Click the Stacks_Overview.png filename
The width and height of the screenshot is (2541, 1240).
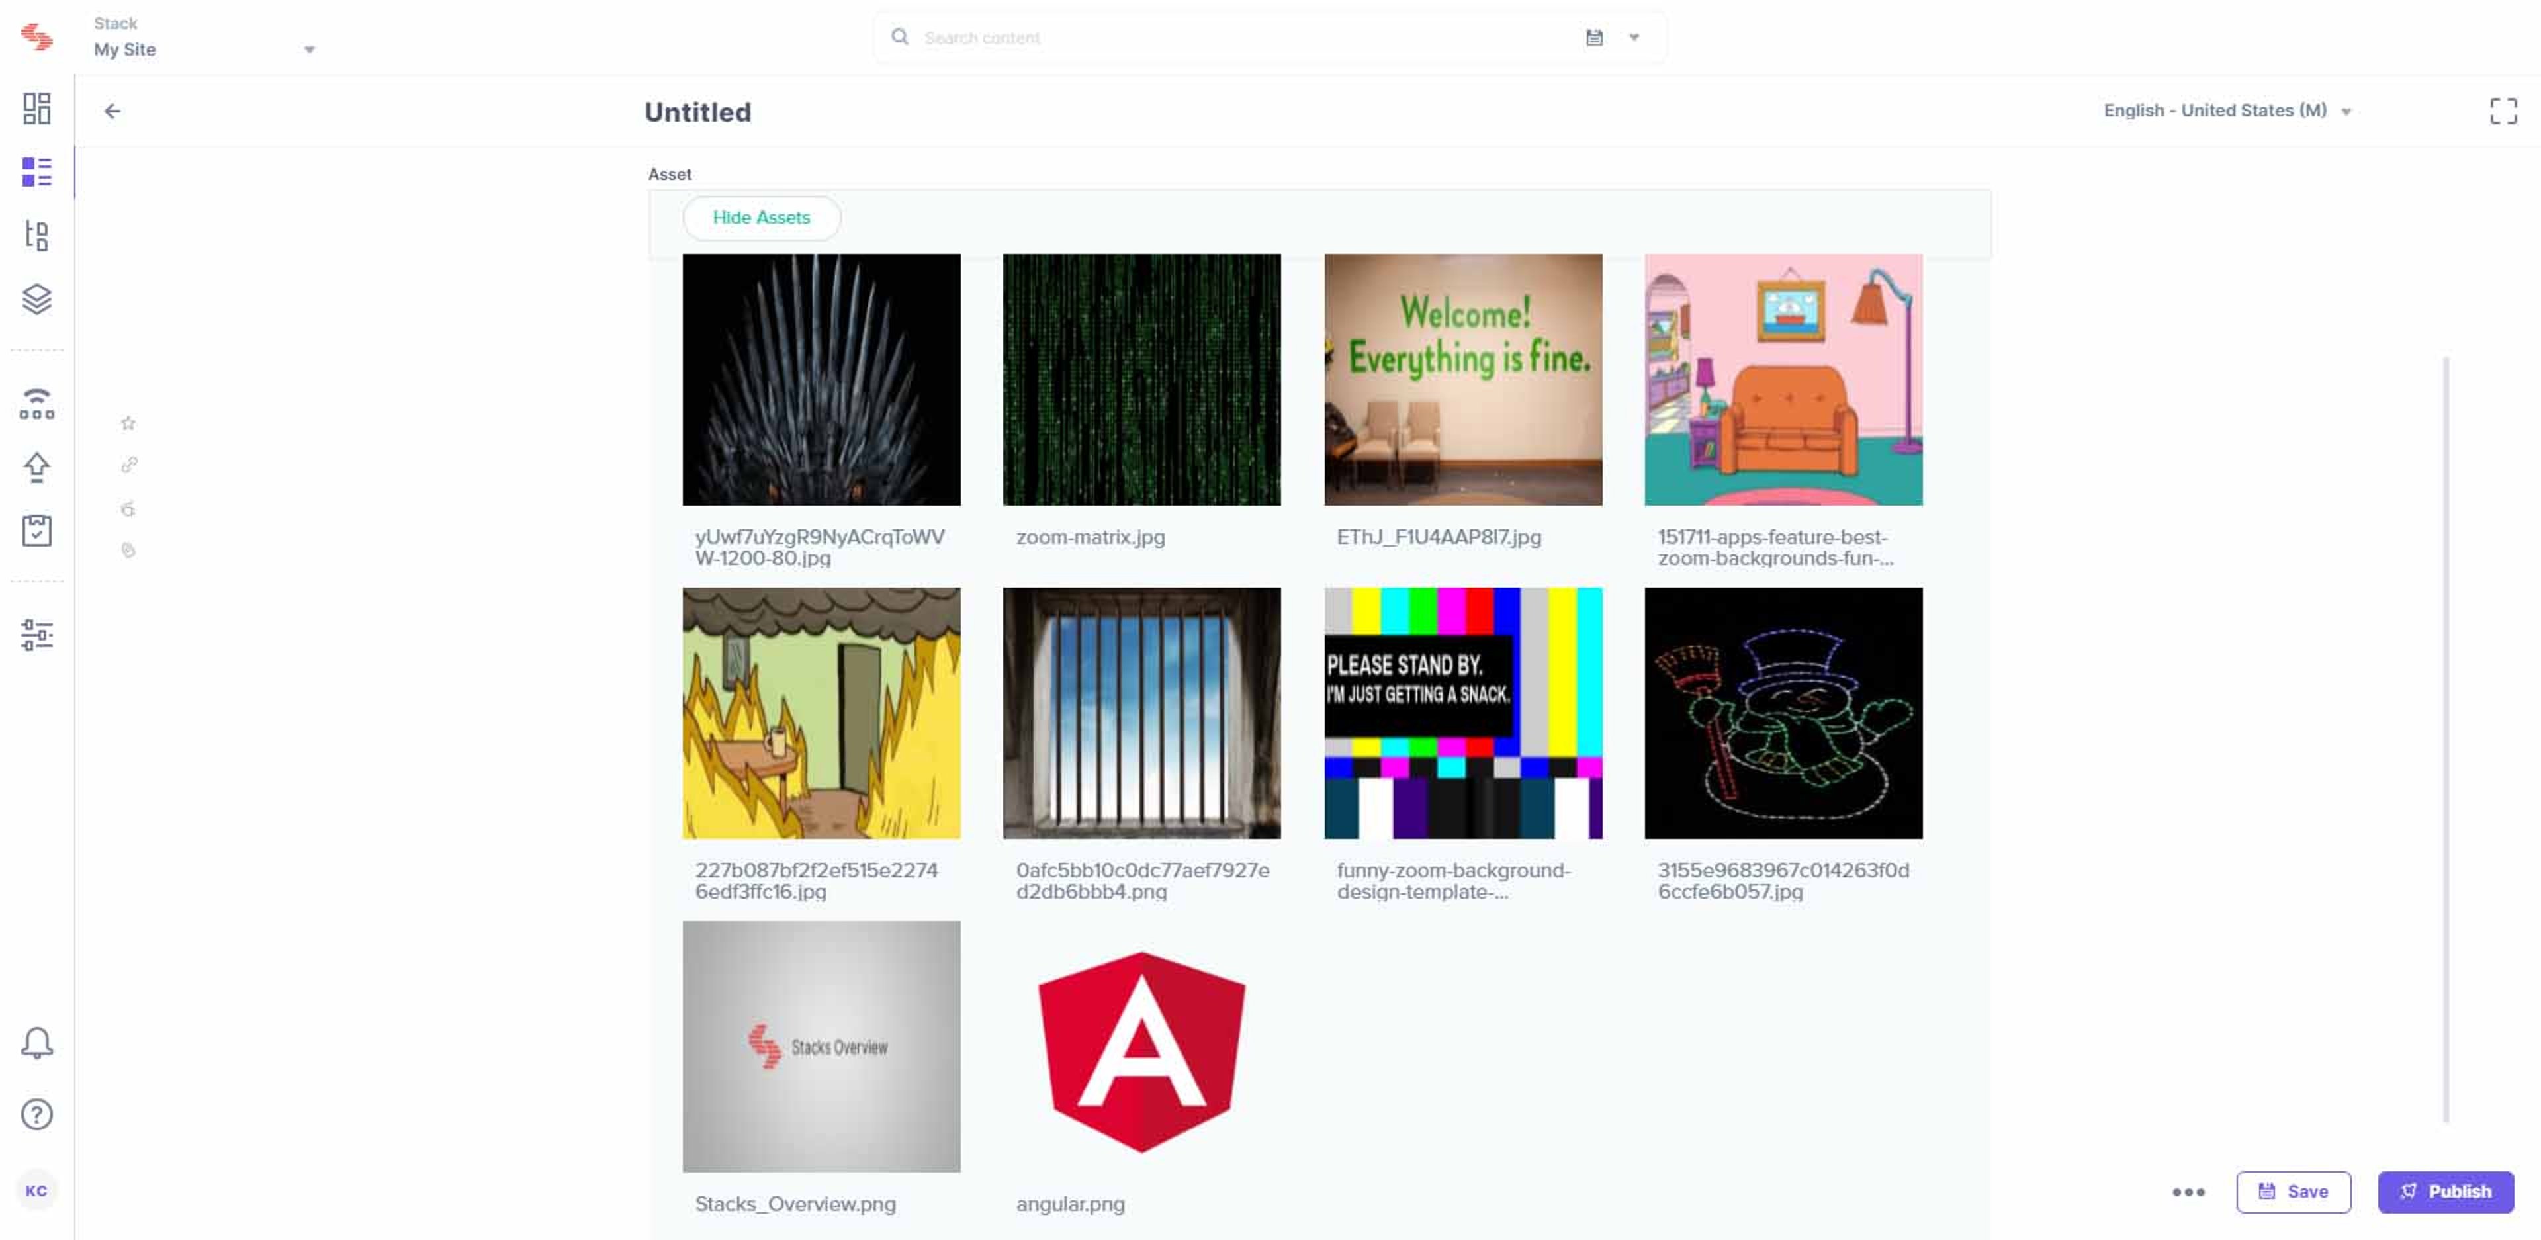pos(795,1204)
